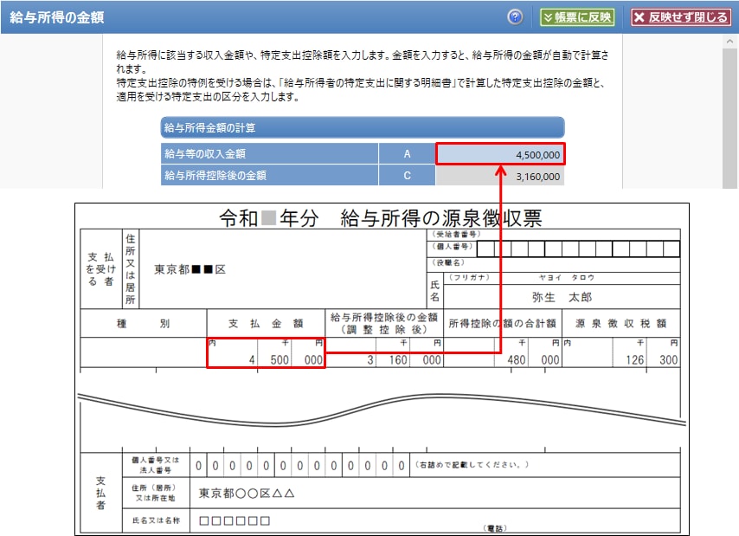Click the 給与所得金額の計算 section header
739x536 pixels.
click(x=362, y=127)
